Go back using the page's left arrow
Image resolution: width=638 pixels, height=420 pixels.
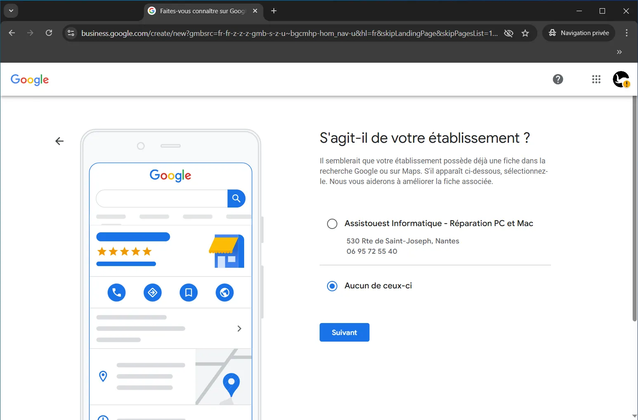tap(59, 141)
